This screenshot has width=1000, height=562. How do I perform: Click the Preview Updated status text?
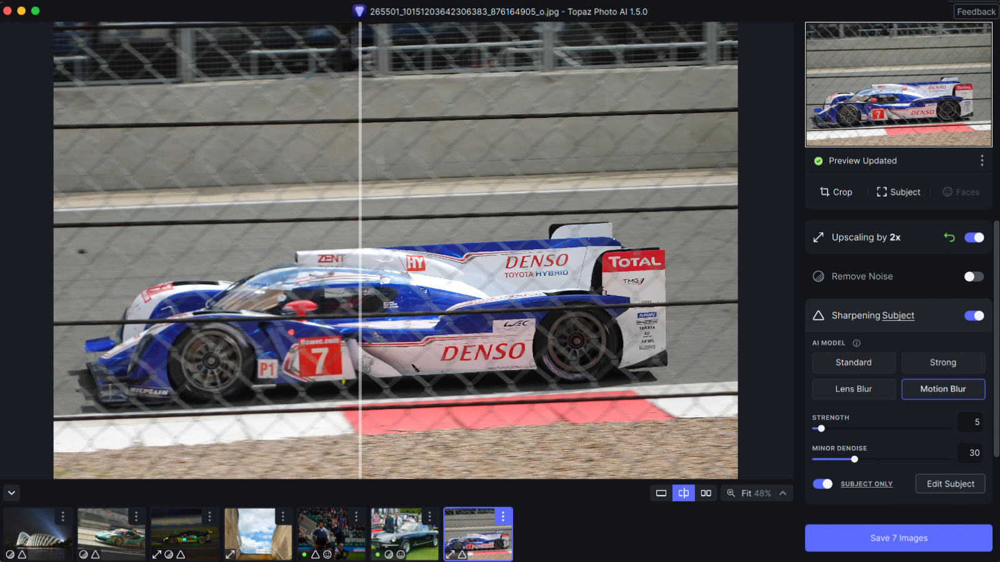[862, 160]
